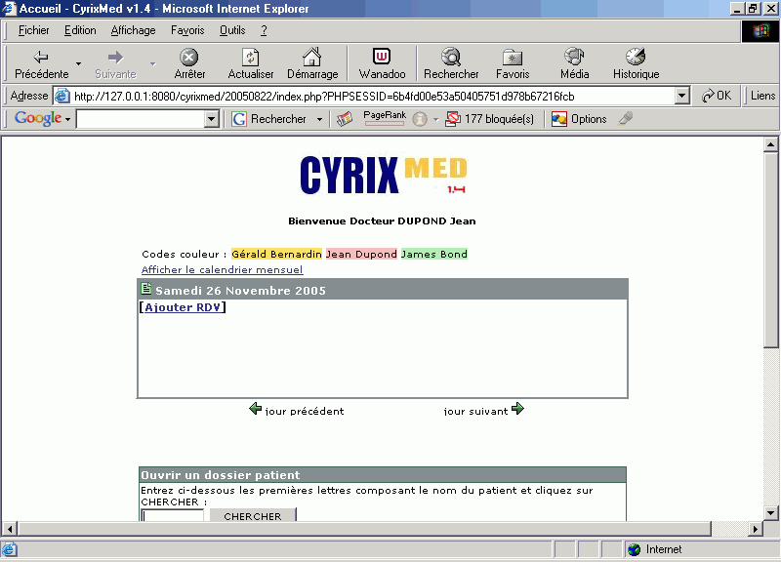Go back with the Précédente arrow icon
The width and height of the screenshot is (781, 562).
[41, 57]
